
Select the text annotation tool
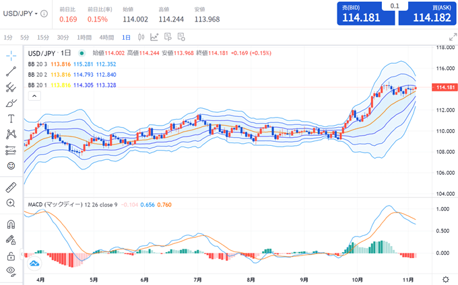coord(11,118)
